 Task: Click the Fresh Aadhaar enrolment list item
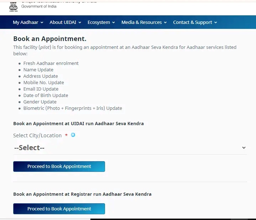[x=51, y=63]
